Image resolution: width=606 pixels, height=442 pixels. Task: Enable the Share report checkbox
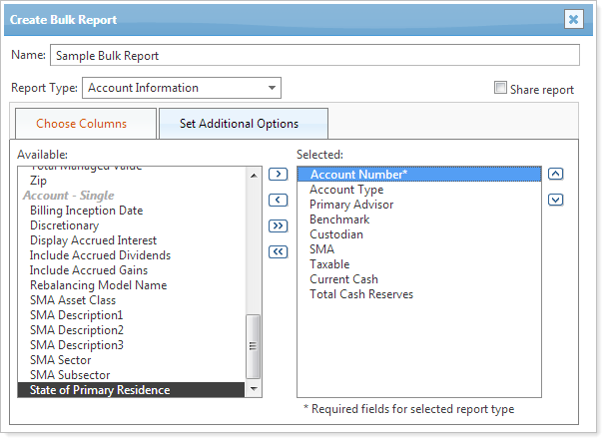tap(501, 88)
